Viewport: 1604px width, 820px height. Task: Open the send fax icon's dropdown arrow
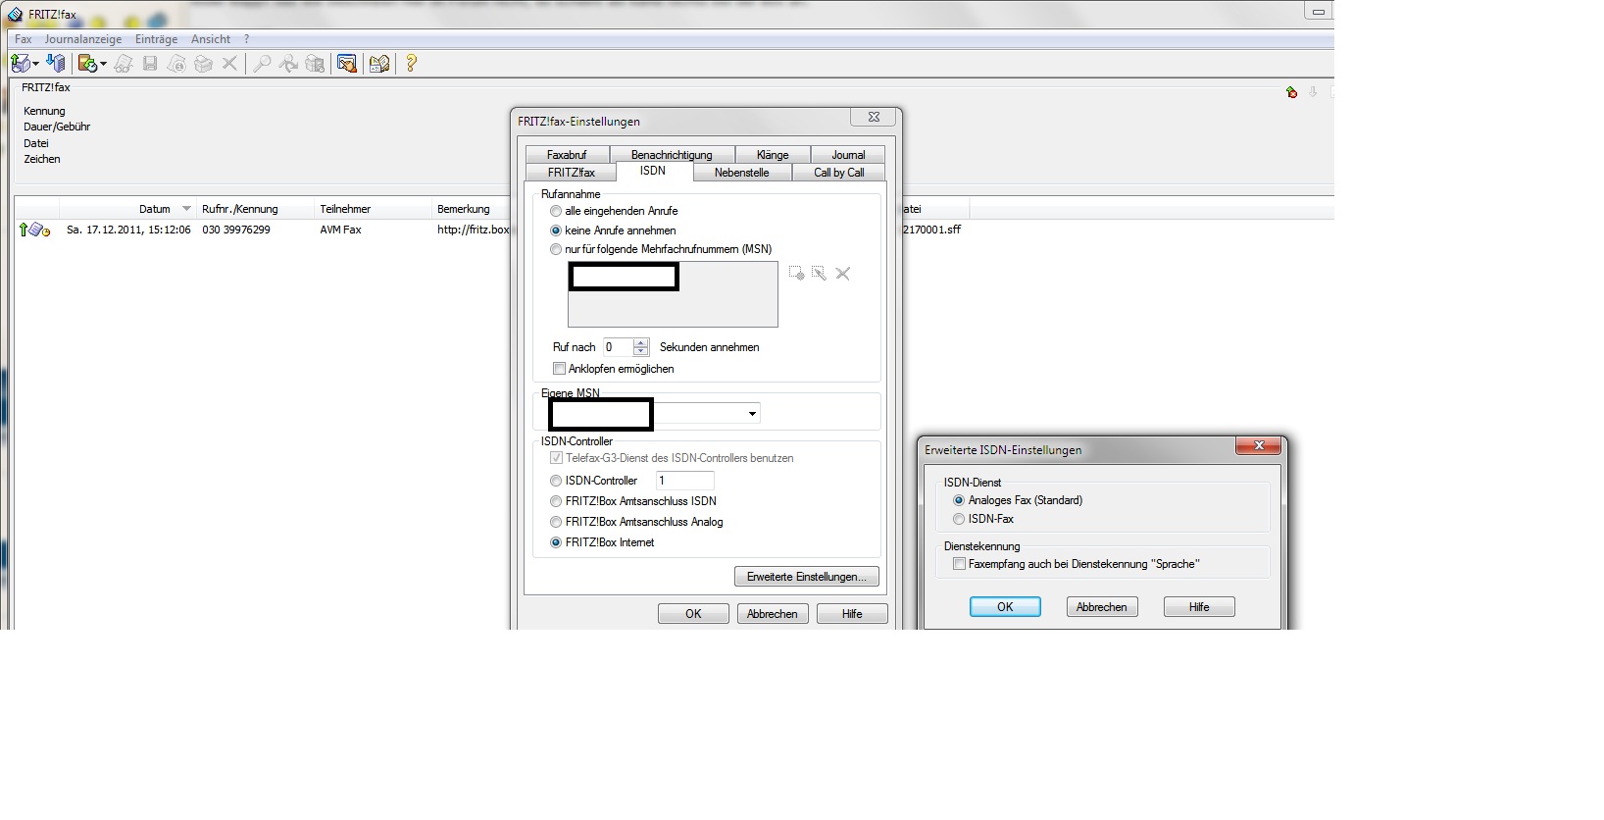click(x=35, y=64)
